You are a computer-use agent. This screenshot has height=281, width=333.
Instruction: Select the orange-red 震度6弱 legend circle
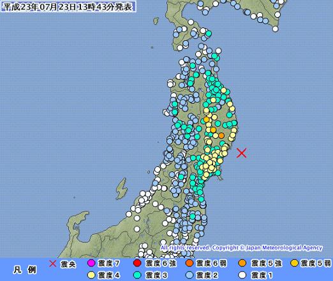click(189, 263)
